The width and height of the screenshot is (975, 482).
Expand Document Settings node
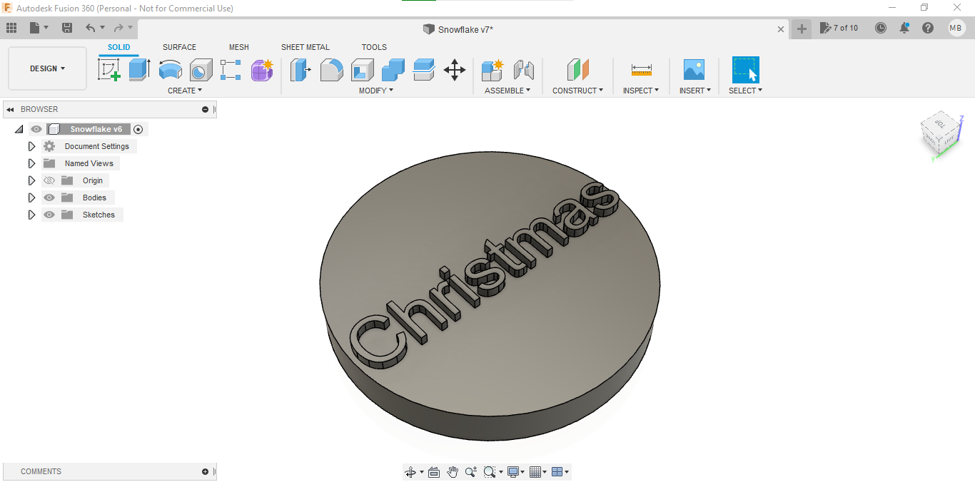pos(31,146)
